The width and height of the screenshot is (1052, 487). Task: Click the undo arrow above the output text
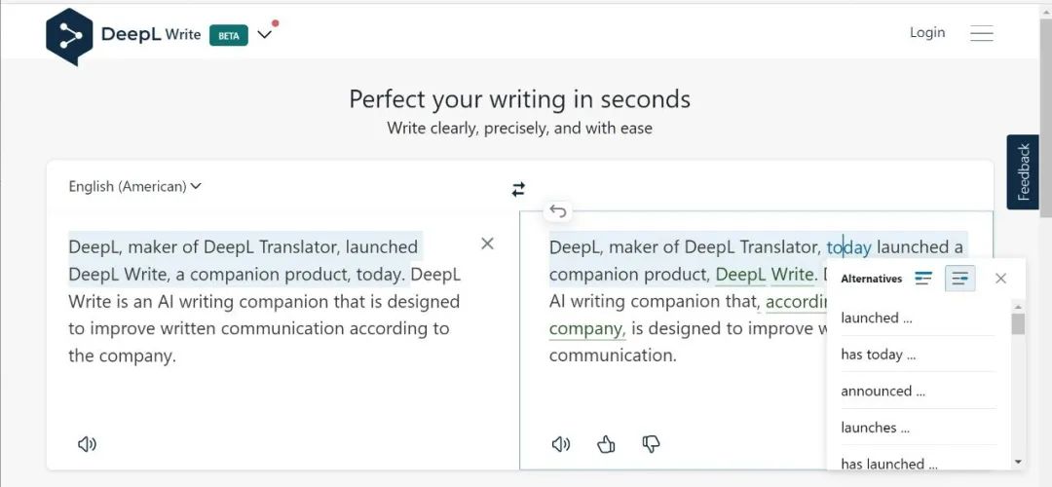coord(558,211)
